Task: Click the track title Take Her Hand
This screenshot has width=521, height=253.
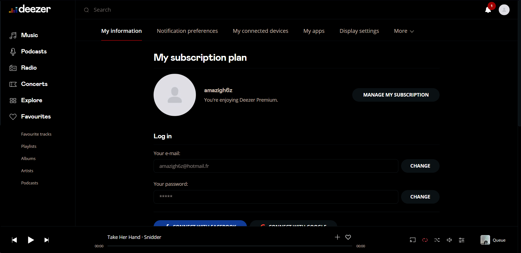Action: (124, 237)
